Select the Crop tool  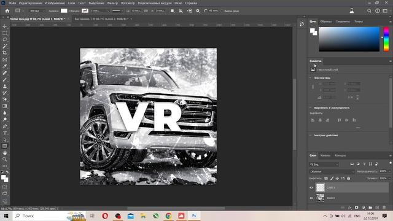[4, 53]
